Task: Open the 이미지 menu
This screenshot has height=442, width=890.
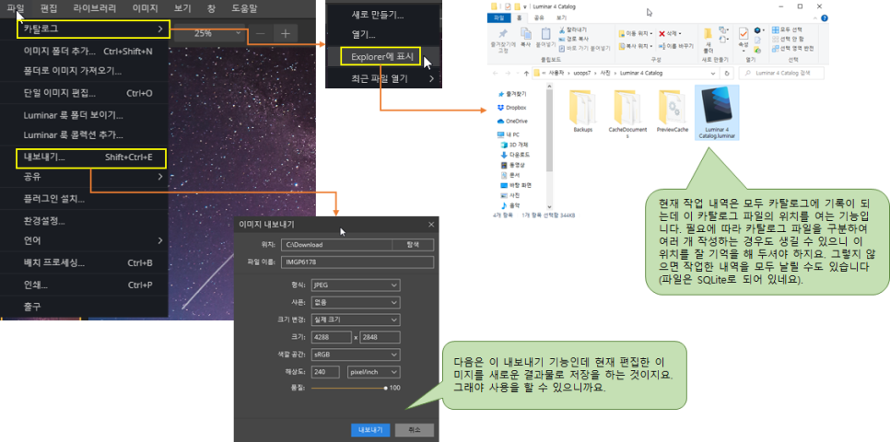Action: pyautogui.click(x=146, y=8)
